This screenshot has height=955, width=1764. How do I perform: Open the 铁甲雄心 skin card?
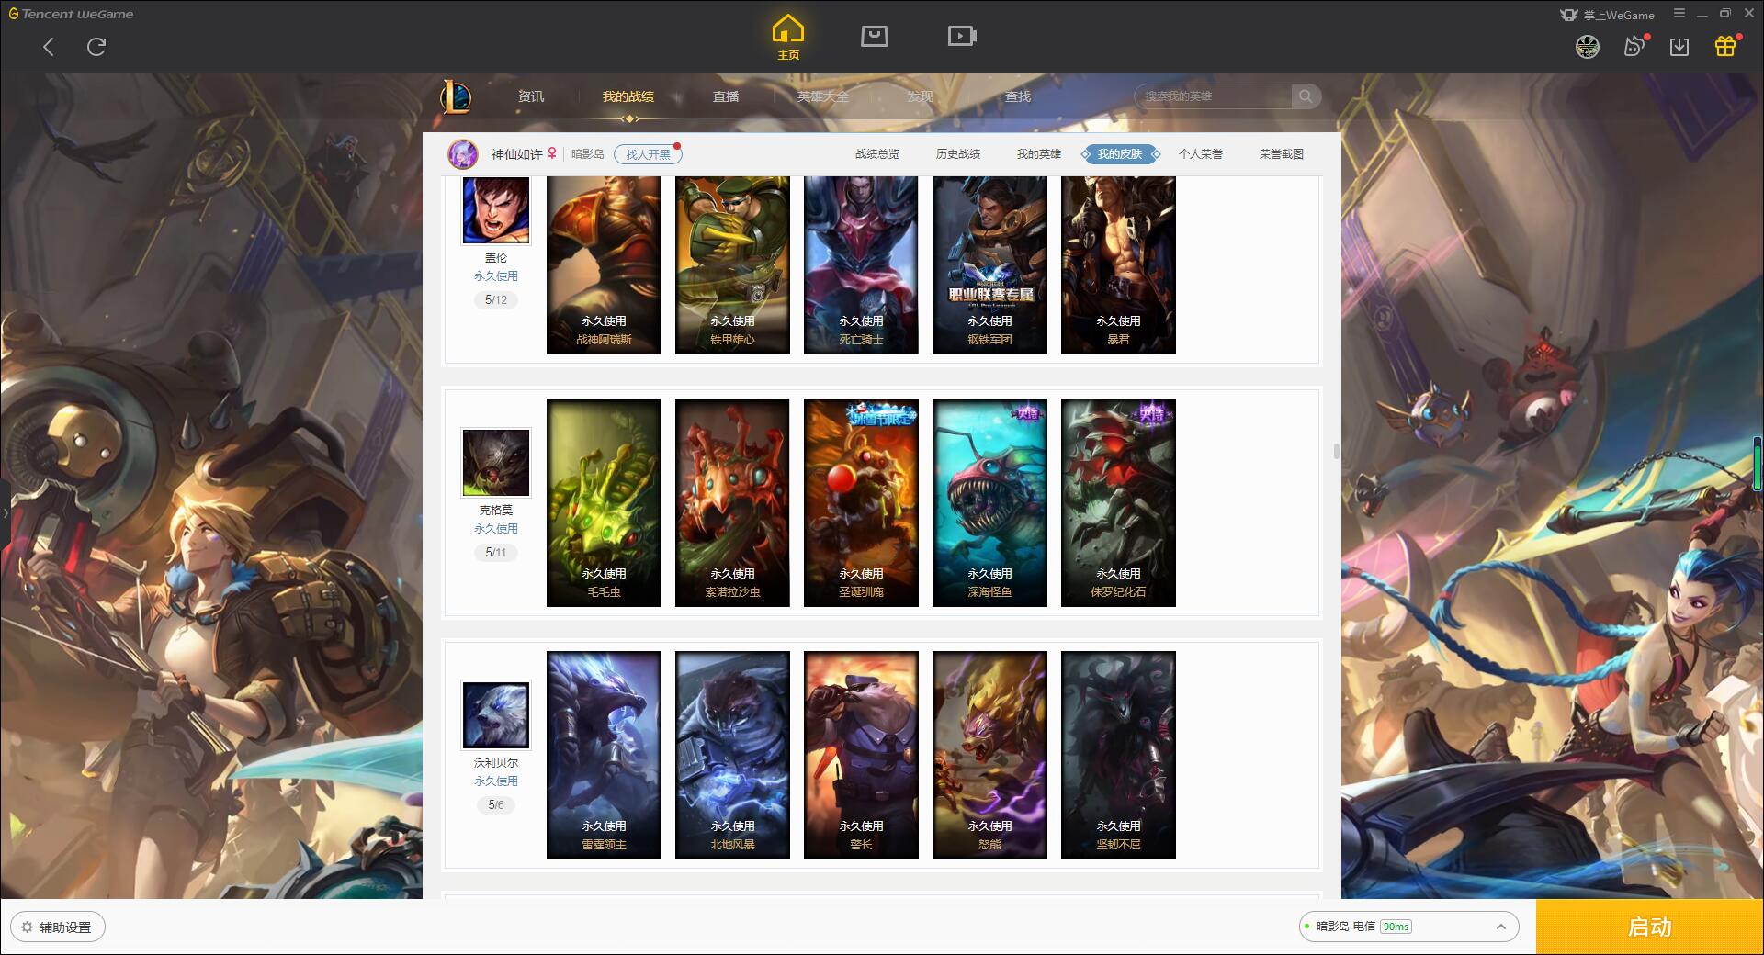click(732, 264)
